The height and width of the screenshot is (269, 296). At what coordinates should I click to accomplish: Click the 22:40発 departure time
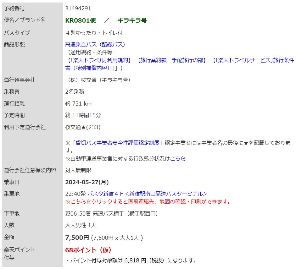75,194
